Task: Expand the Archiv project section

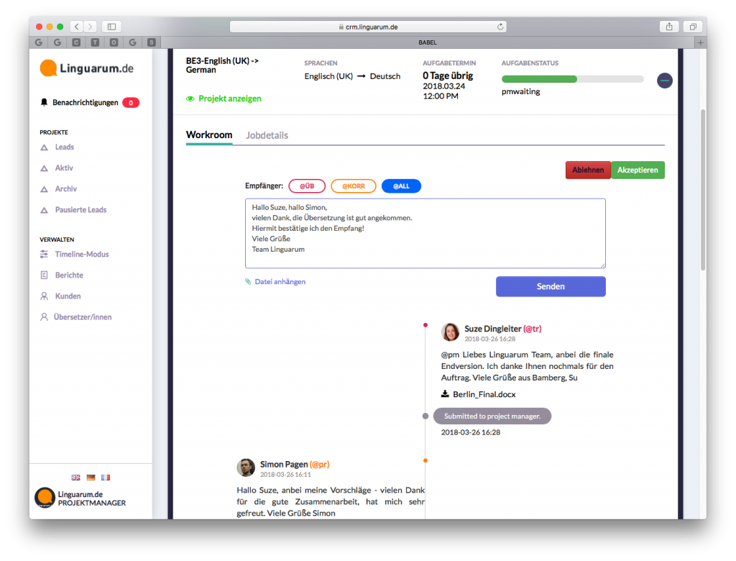Action: 65,188
